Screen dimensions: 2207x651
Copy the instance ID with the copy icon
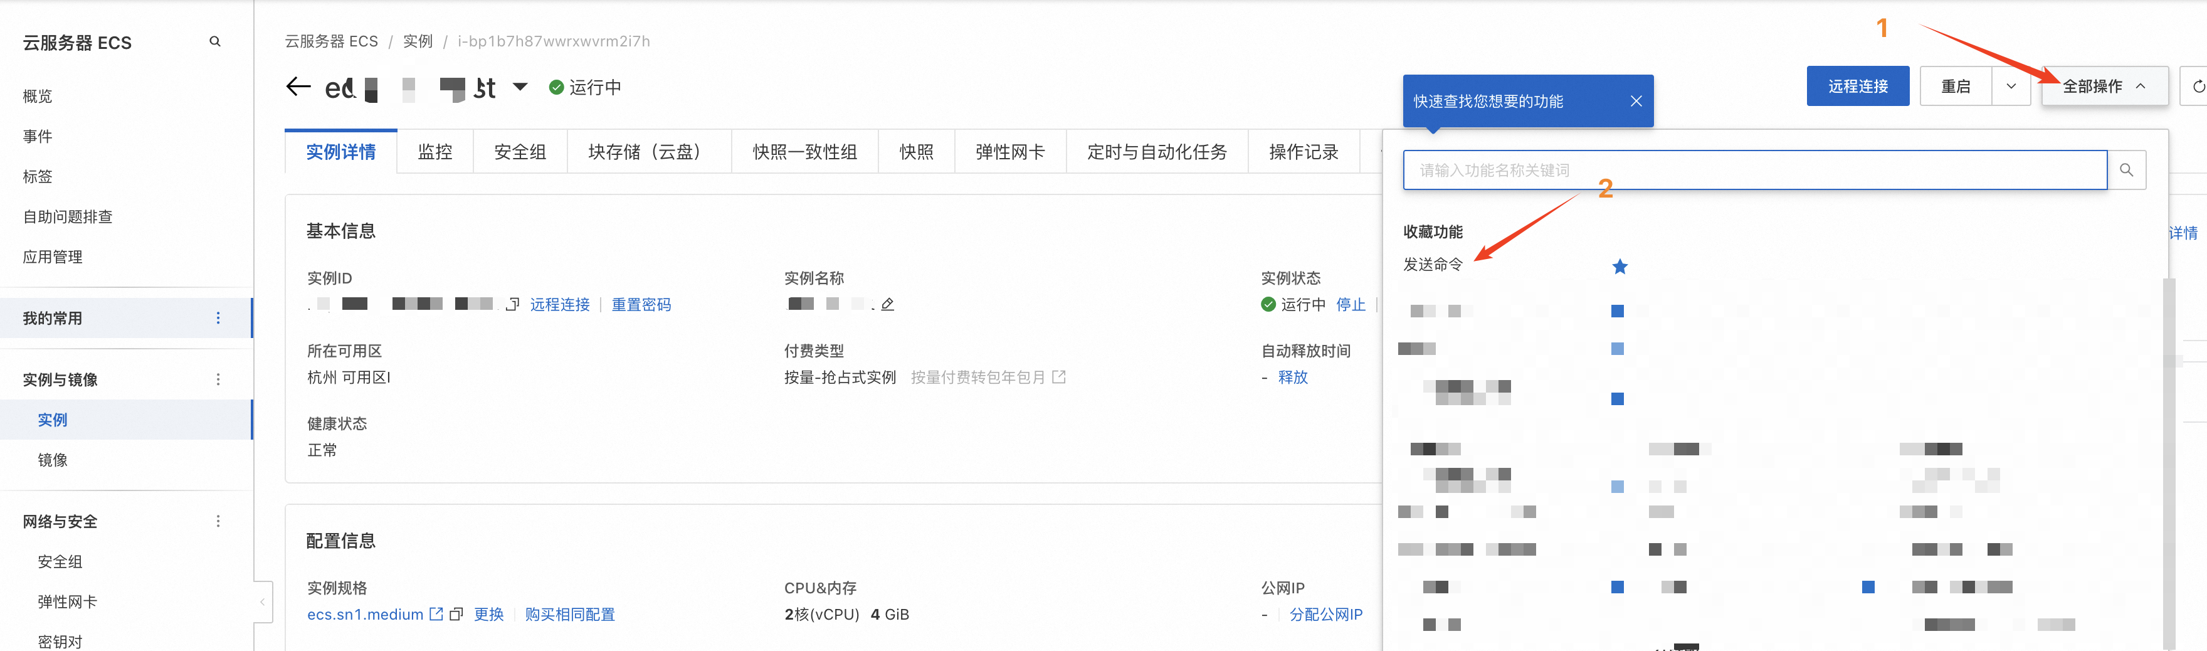512,304
